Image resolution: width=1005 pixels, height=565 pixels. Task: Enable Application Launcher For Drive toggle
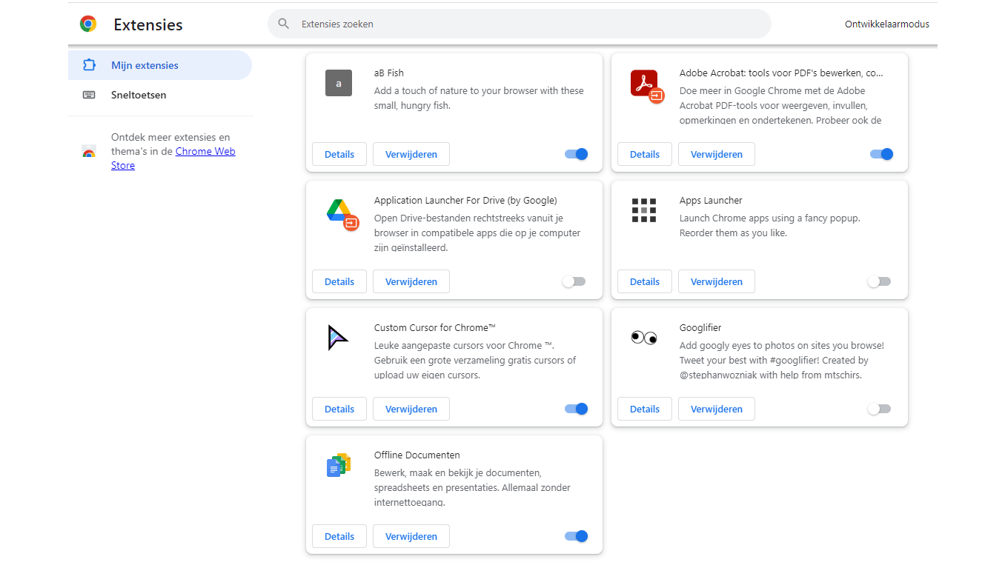574,281
